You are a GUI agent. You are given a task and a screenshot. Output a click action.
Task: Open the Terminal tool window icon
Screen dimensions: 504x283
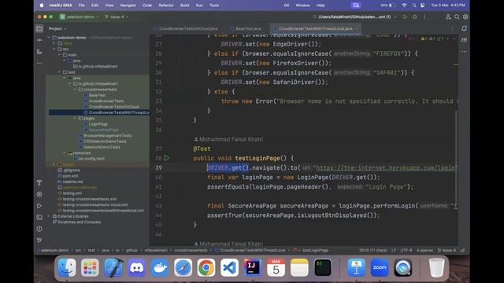tap(39, 217)
